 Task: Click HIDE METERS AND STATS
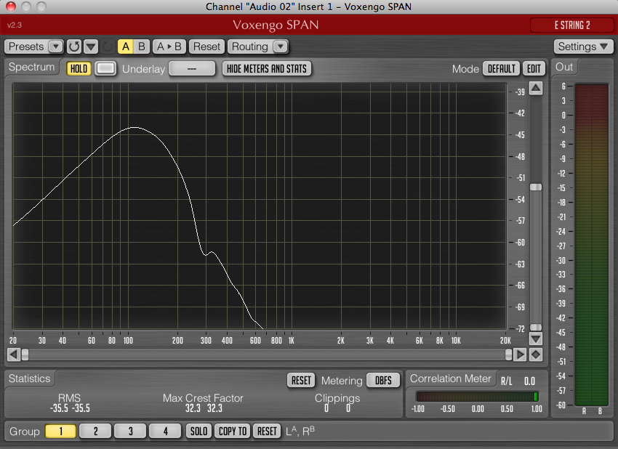(x=267, y=68)
